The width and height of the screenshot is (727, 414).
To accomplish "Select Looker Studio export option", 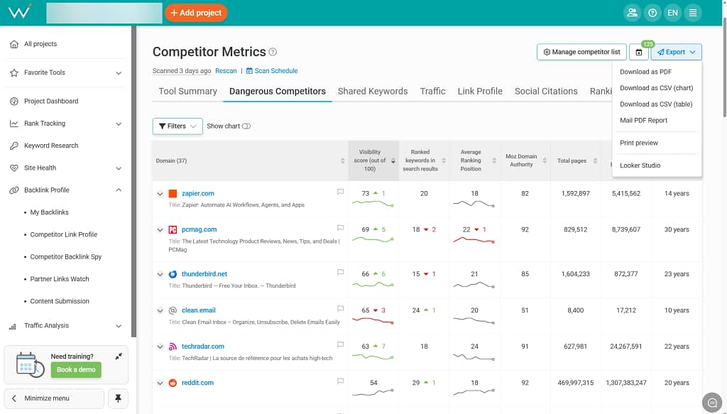I will tap(640, 165).
